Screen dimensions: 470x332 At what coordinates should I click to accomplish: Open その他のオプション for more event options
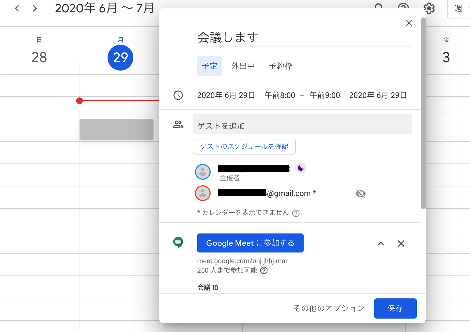pos(328,308)
